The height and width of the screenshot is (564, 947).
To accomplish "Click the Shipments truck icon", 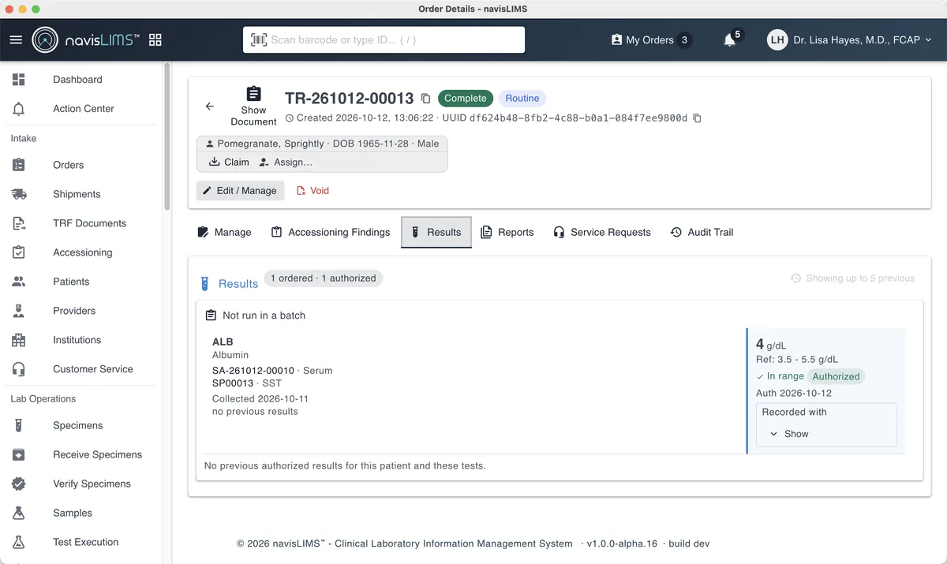I will click(19, 194).
